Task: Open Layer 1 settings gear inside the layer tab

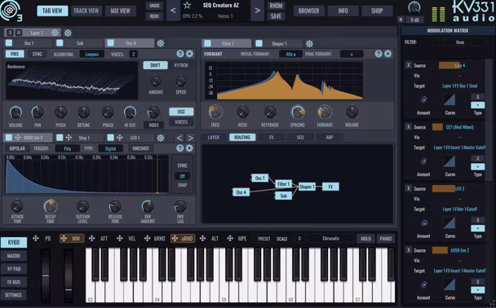Action: pyautogui.click(x=55, y=33)
